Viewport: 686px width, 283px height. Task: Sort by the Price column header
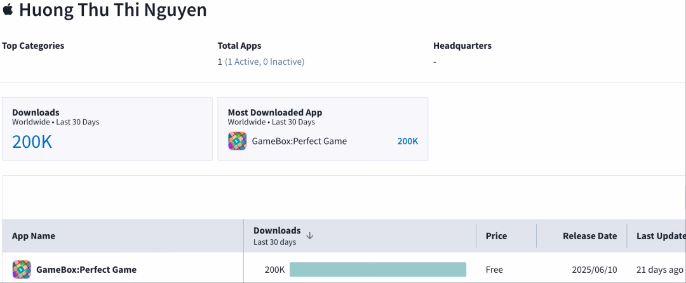tap(496, 236)
